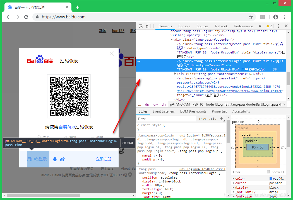Screen dimensions: 293x200
Task: Expand the computed font-family property
Action: pyautogui.click(x=233, y=192)
